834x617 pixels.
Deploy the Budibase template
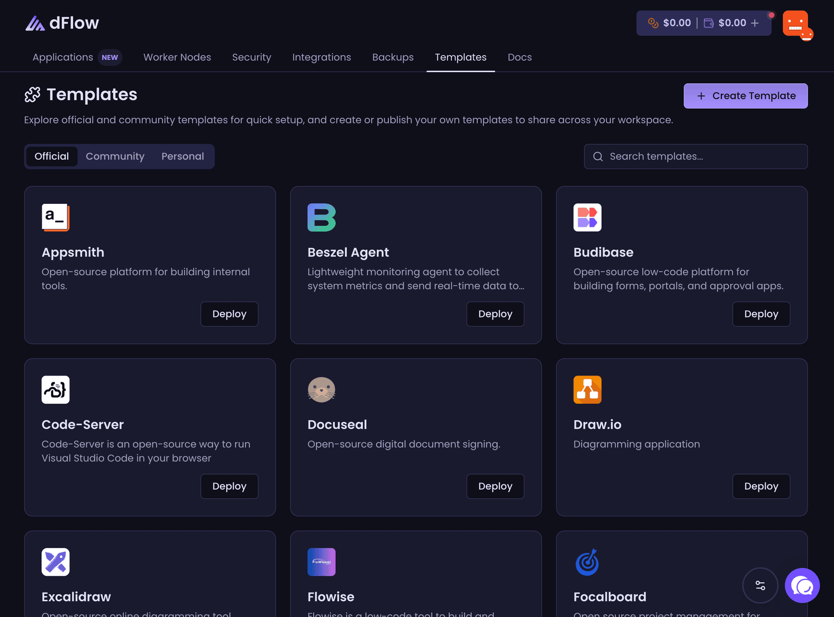click(761, 314)
